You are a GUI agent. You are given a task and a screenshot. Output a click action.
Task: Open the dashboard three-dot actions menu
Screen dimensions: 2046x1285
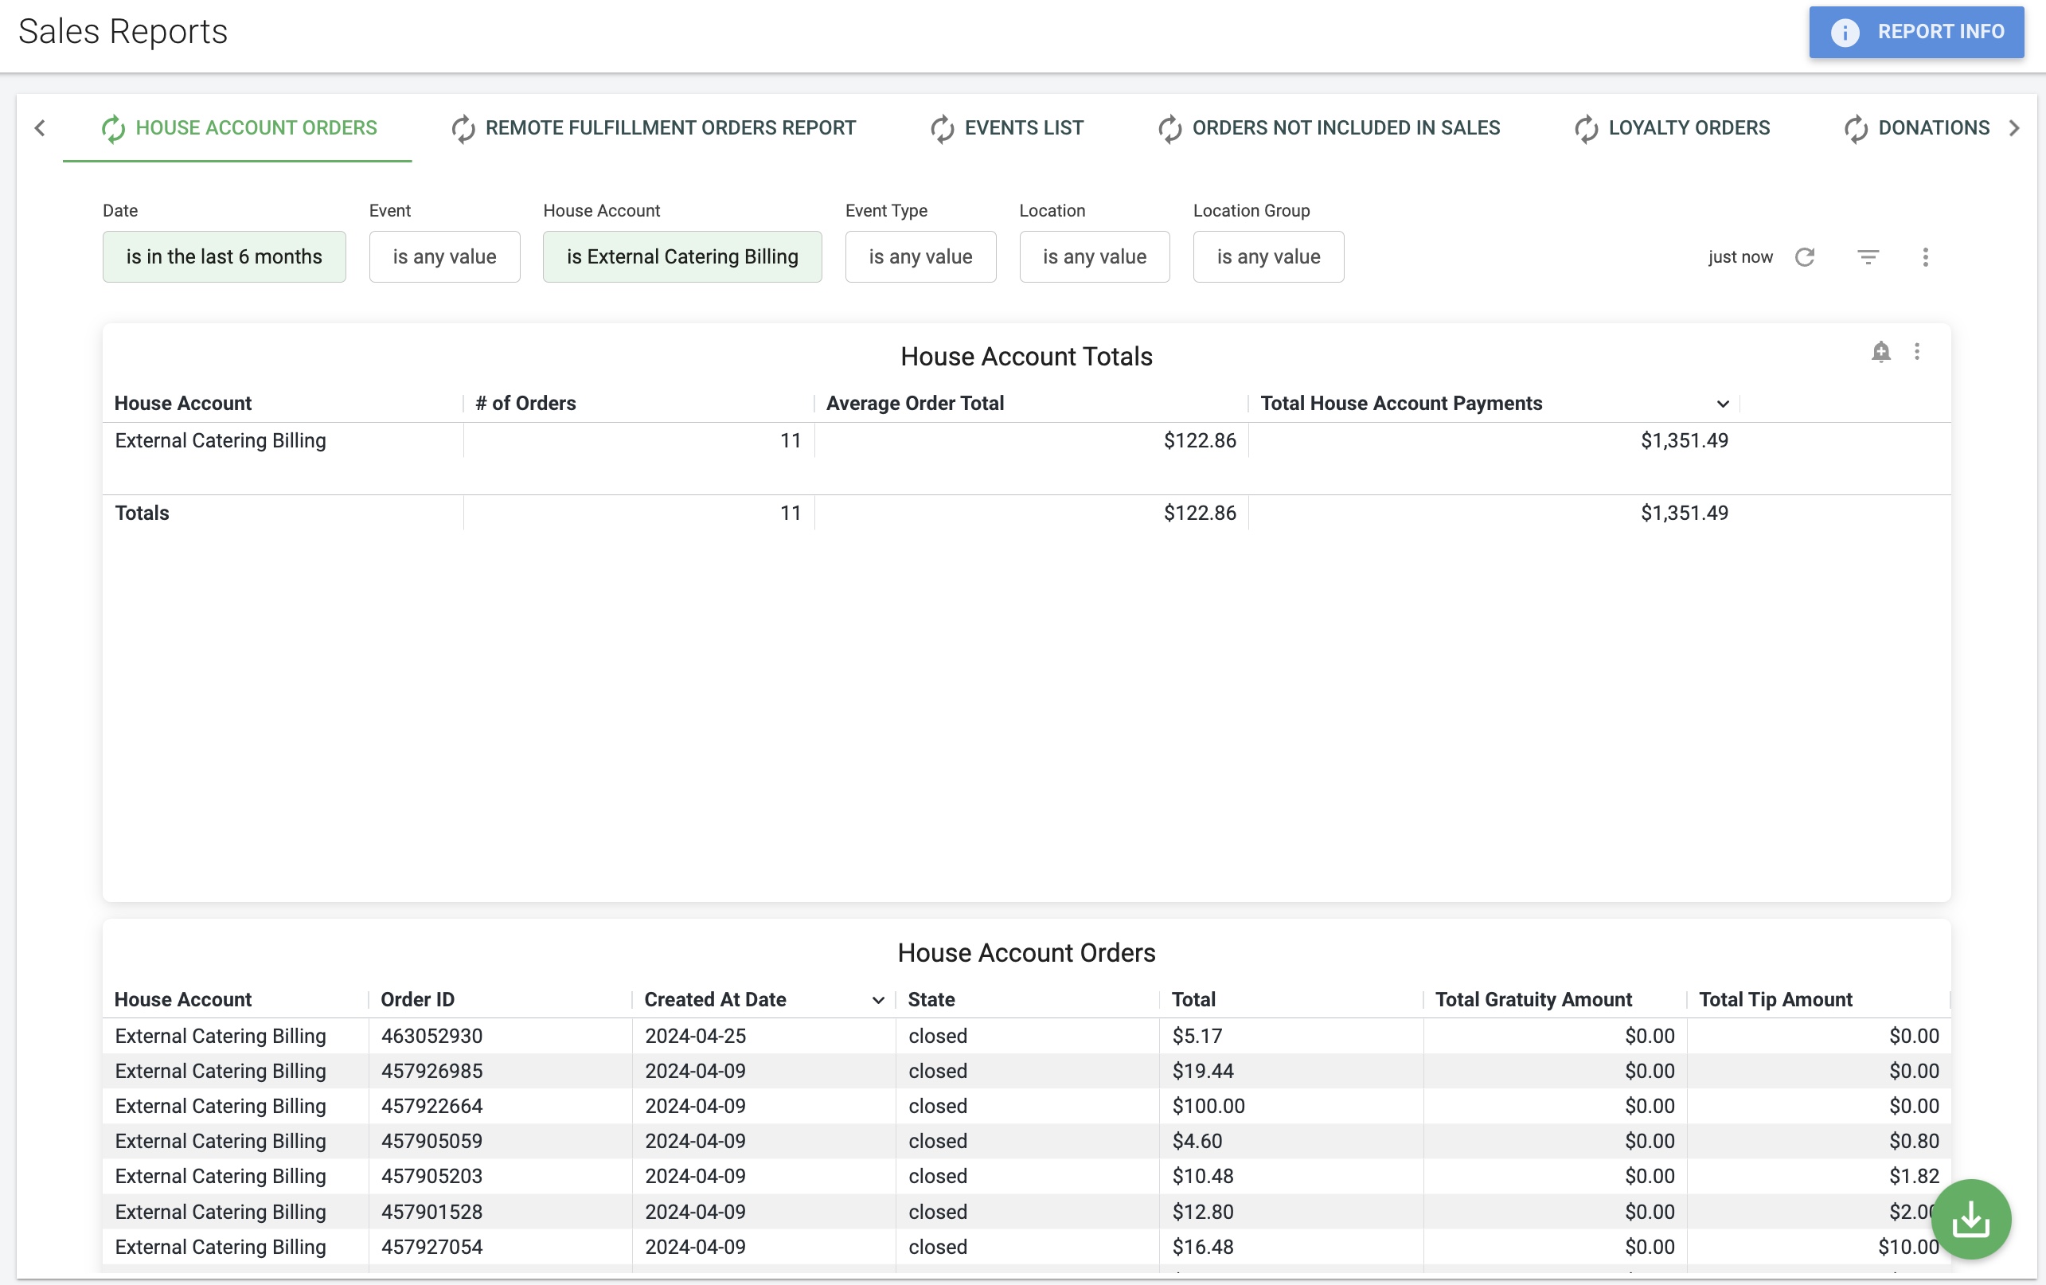click(x=1925, y=256)
